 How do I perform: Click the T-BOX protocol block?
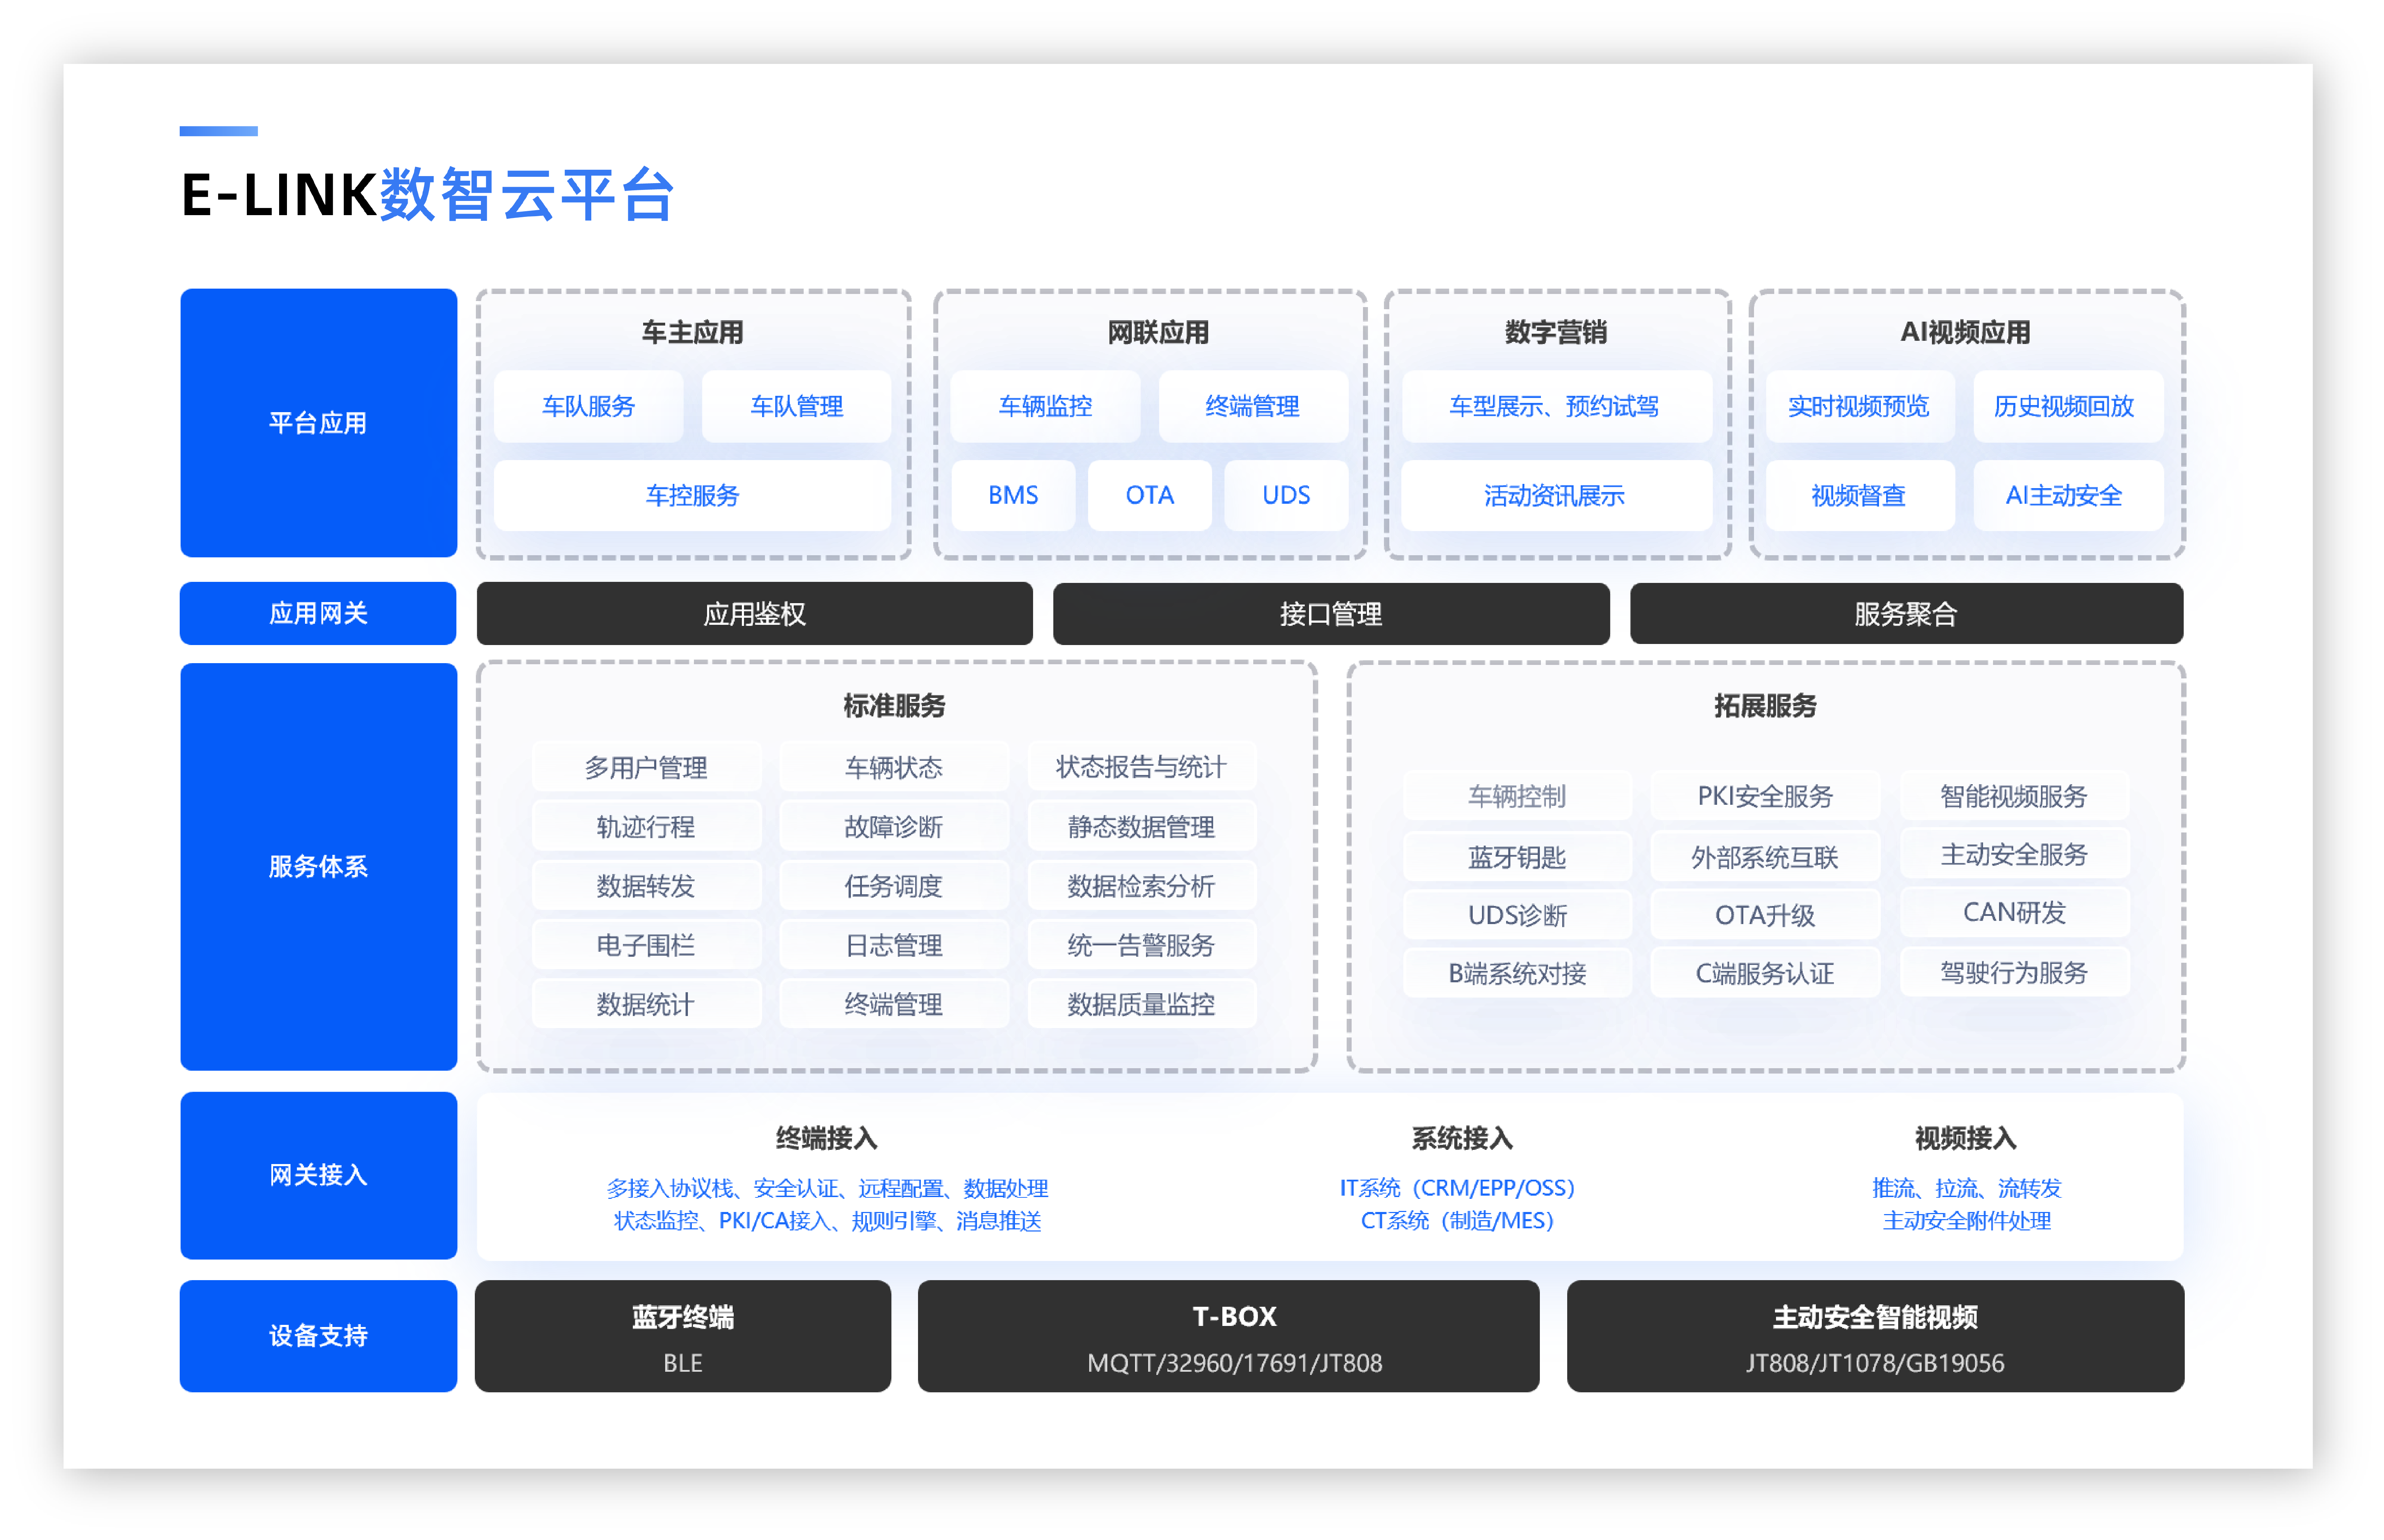1228,1335
